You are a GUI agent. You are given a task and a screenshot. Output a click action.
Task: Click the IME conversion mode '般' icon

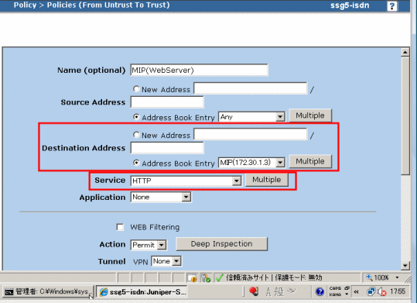(279, 292)
